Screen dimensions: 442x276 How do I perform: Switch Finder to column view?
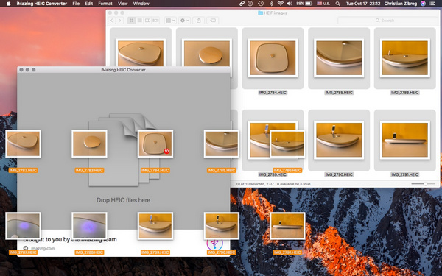click(x=147, y=21)
